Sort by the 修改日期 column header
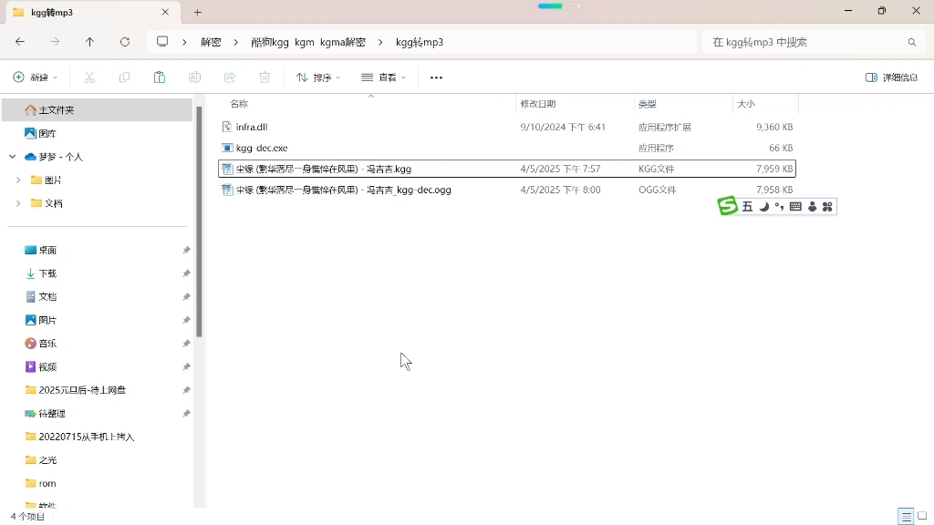The image size is (934, 525). tap(538, 104)
